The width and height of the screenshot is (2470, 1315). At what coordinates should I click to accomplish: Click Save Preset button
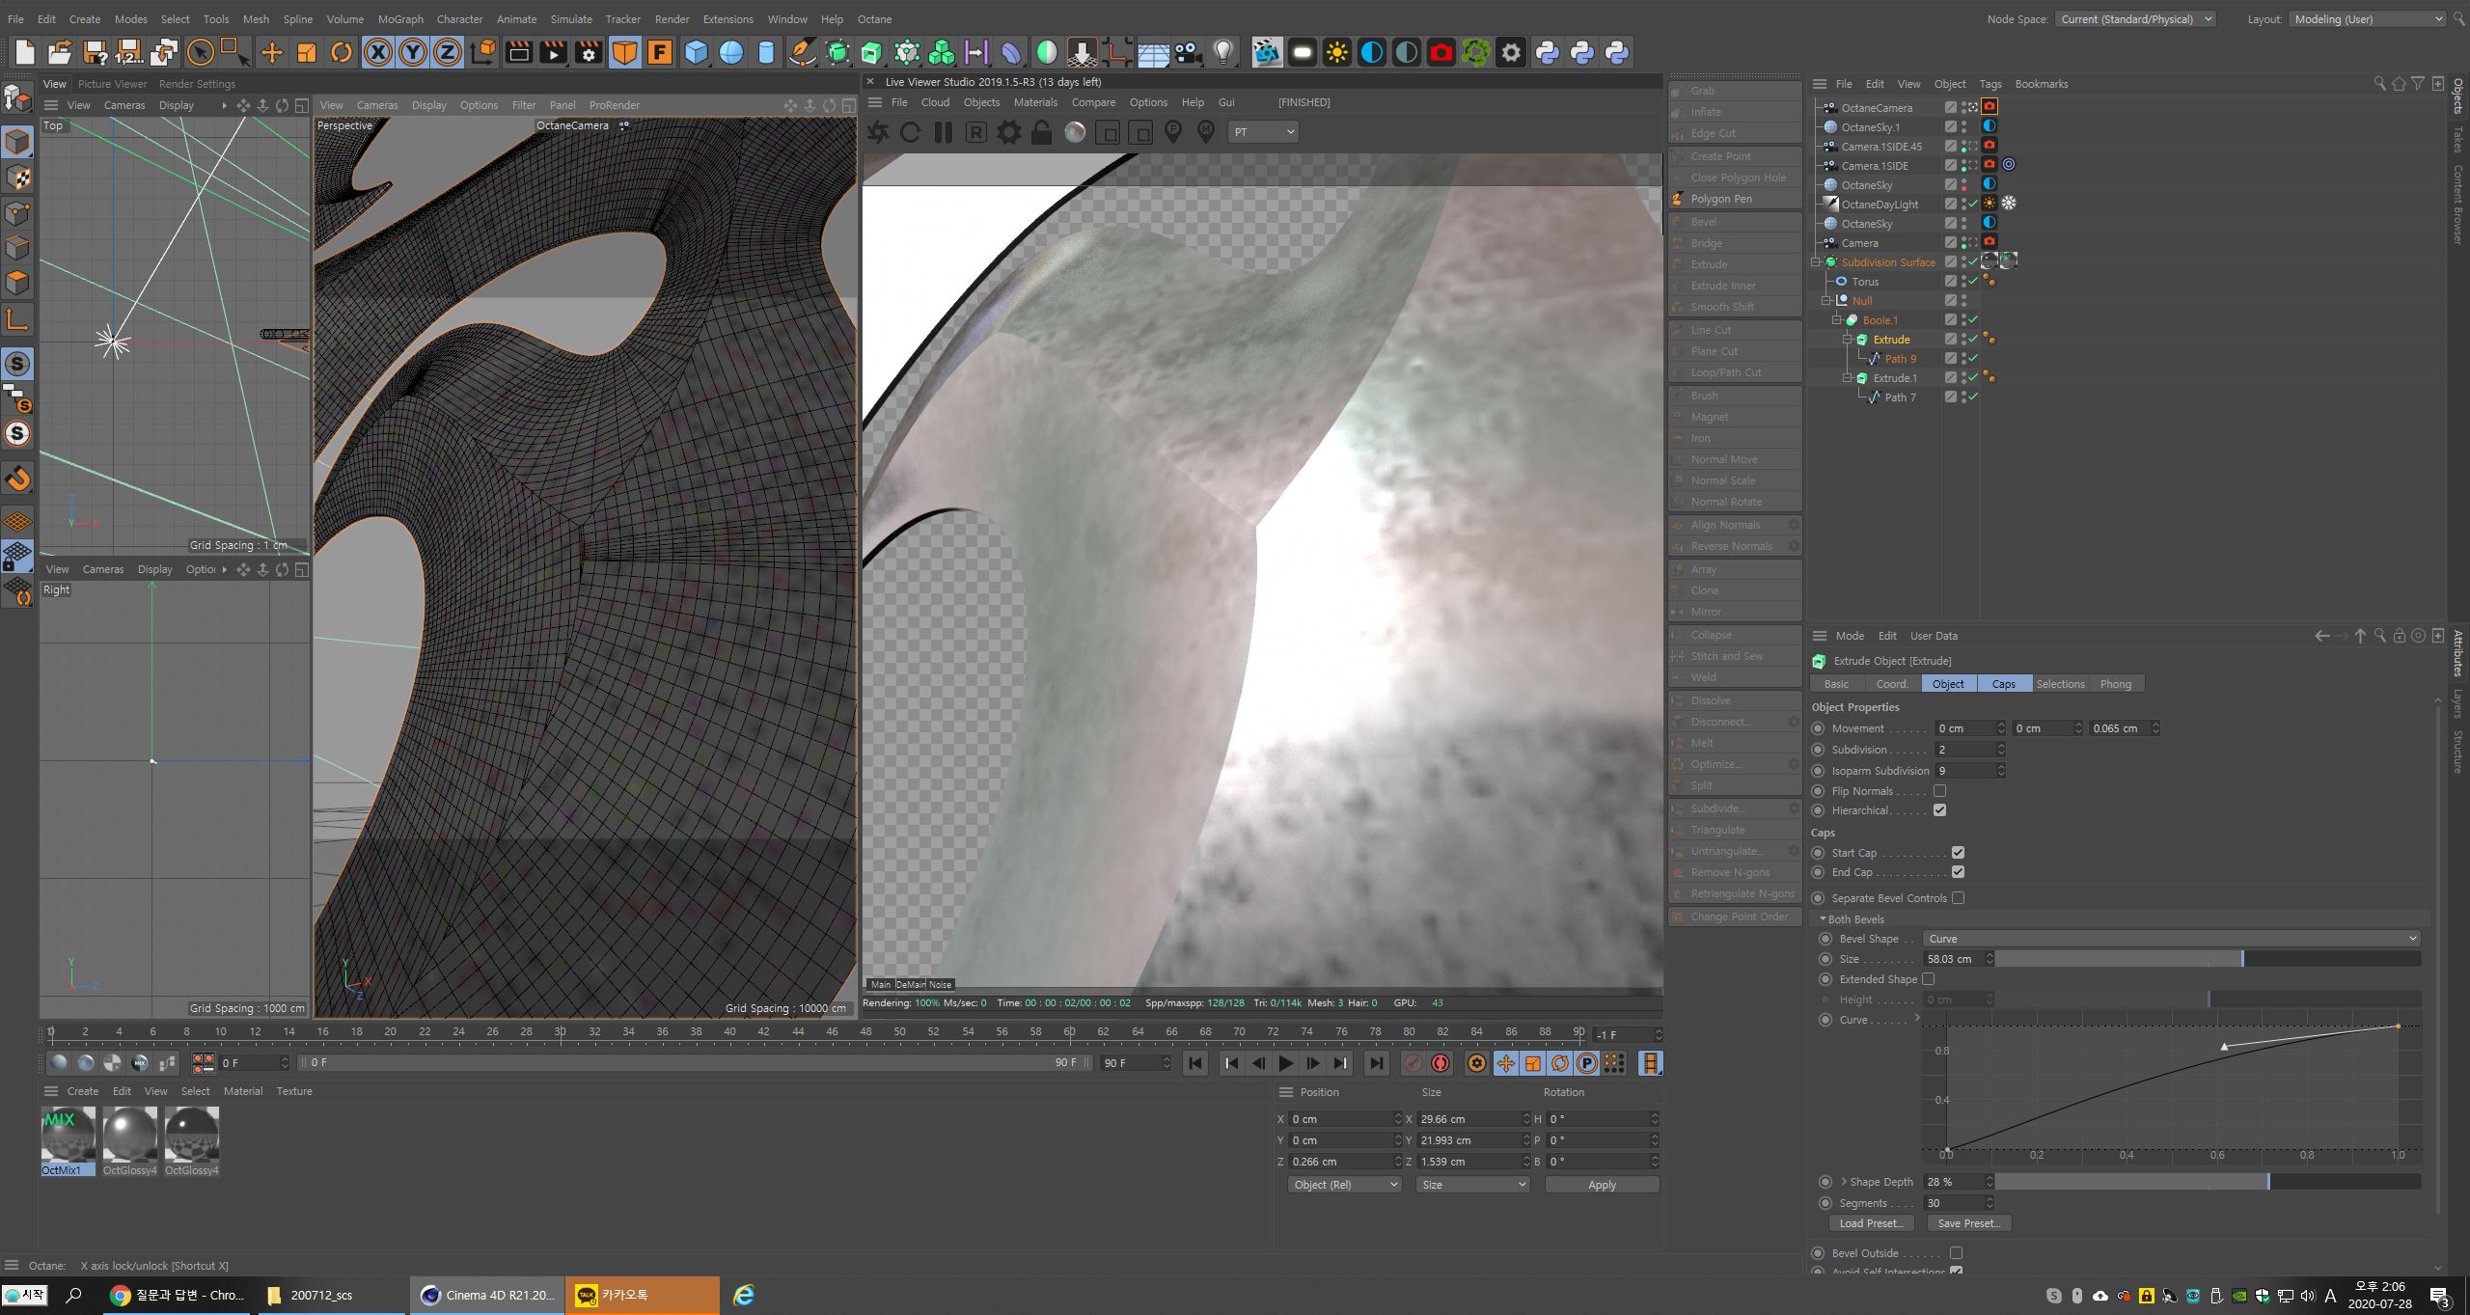tap(1968, 1223)
